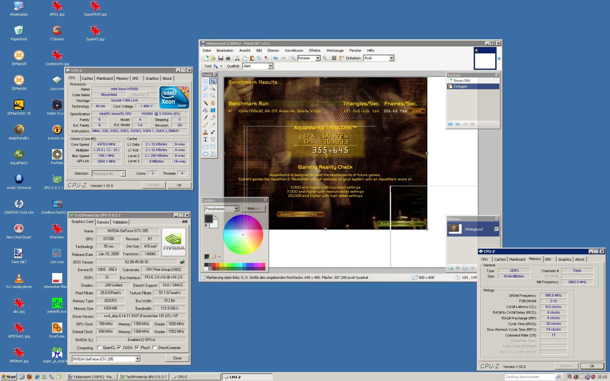
Task: Select the Rectangle Select tool in Paint.NET
Action: click(205, 81)
